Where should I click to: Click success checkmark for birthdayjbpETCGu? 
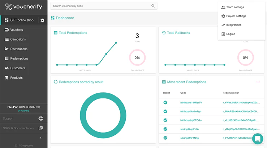(x=165, y=120)
